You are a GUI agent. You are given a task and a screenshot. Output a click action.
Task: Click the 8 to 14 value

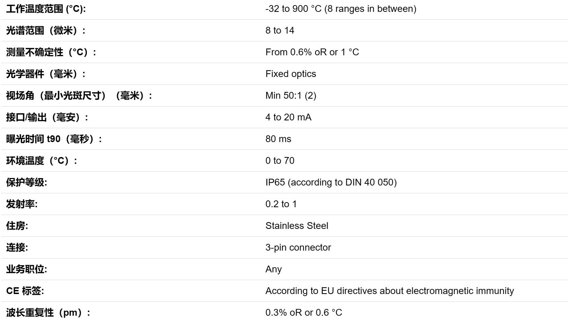tap(280, 31)
